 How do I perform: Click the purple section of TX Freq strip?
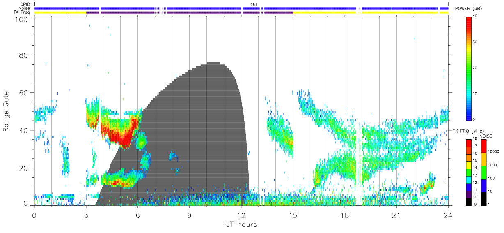tap(189, 12)
